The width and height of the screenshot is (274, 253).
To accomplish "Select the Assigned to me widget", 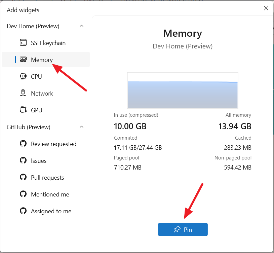I will (x=46, y=211).
